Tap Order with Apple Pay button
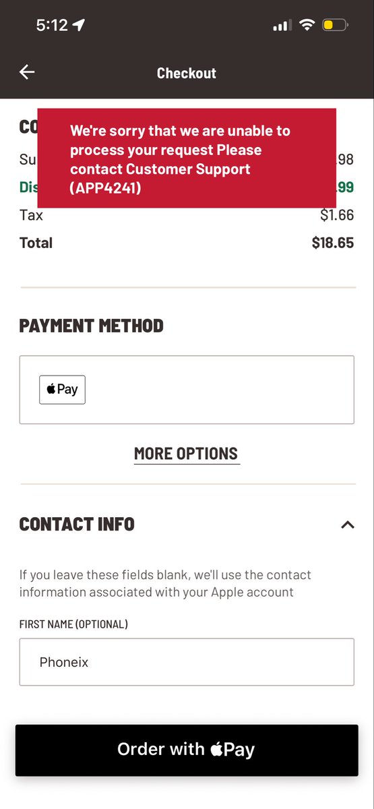Image resolution: width=374 pixels, height=809 pixels. point(187,750)
